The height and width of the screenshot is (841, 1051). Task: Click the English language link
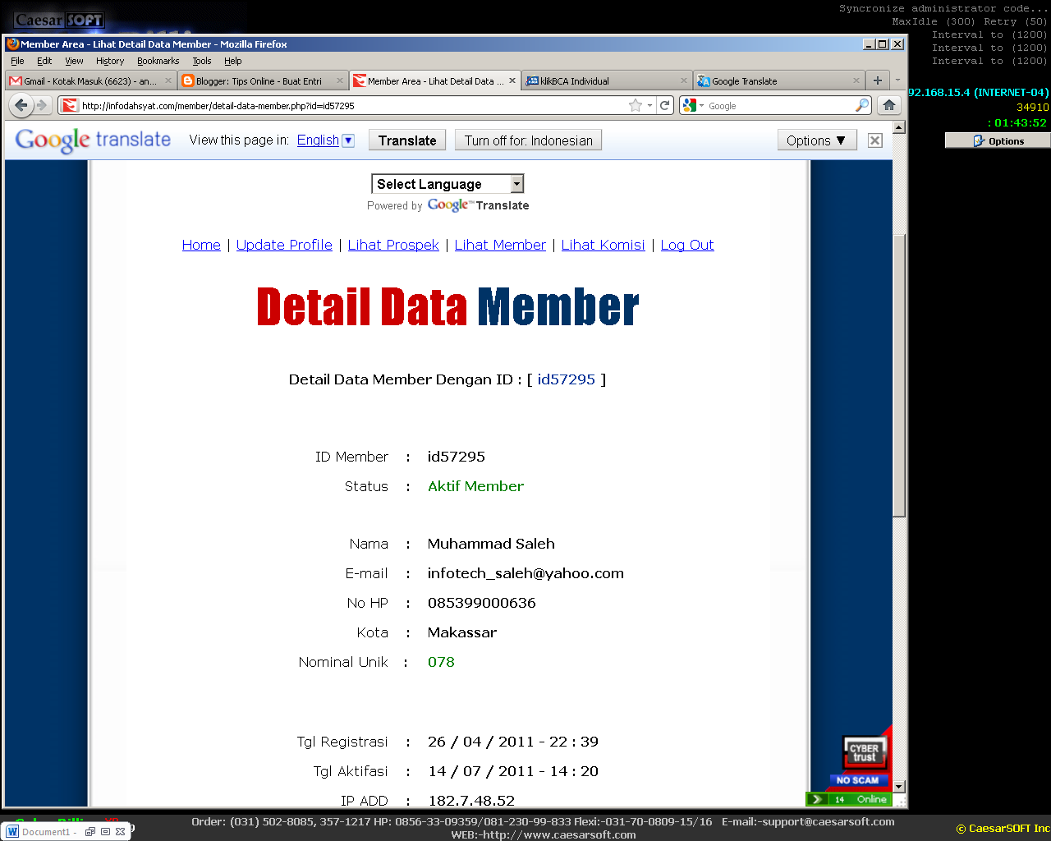(318, 140)
